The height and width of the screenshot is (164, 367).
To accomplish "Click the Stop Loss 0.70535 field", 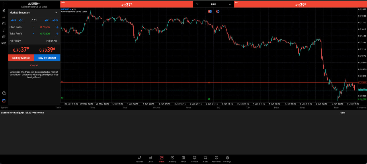I will coord(45,27).
